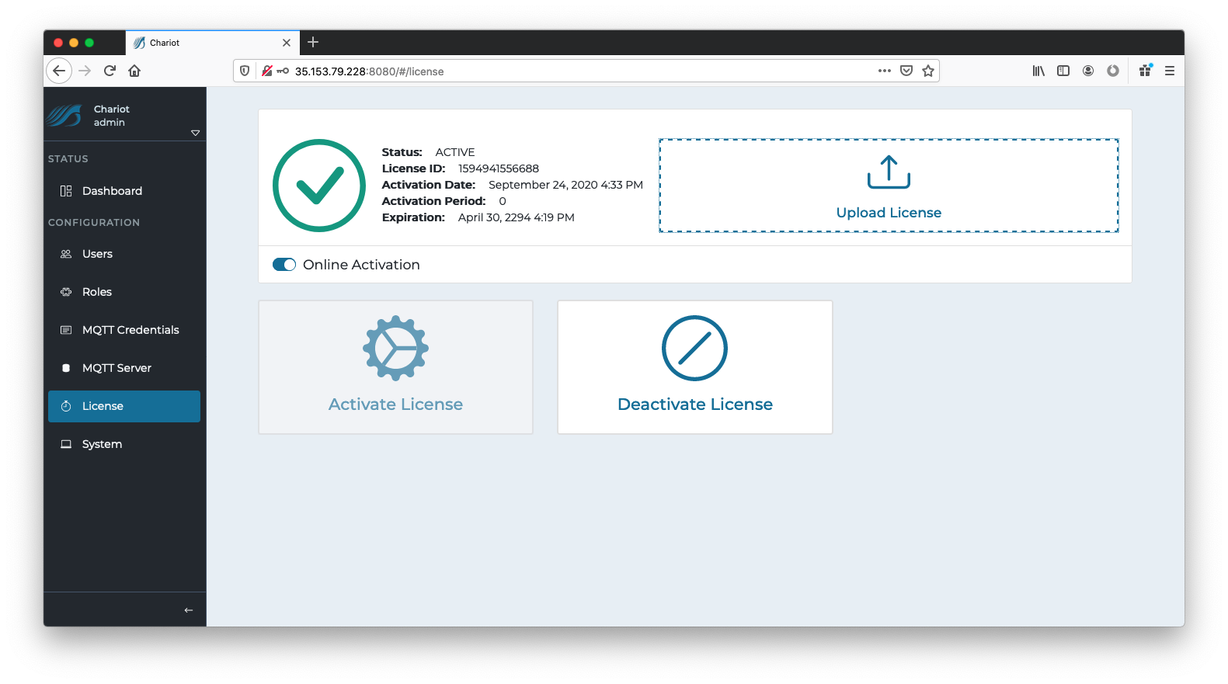Open the Firefox account icon
This screenshot has width=1228, height=684.
[1088, 71]
